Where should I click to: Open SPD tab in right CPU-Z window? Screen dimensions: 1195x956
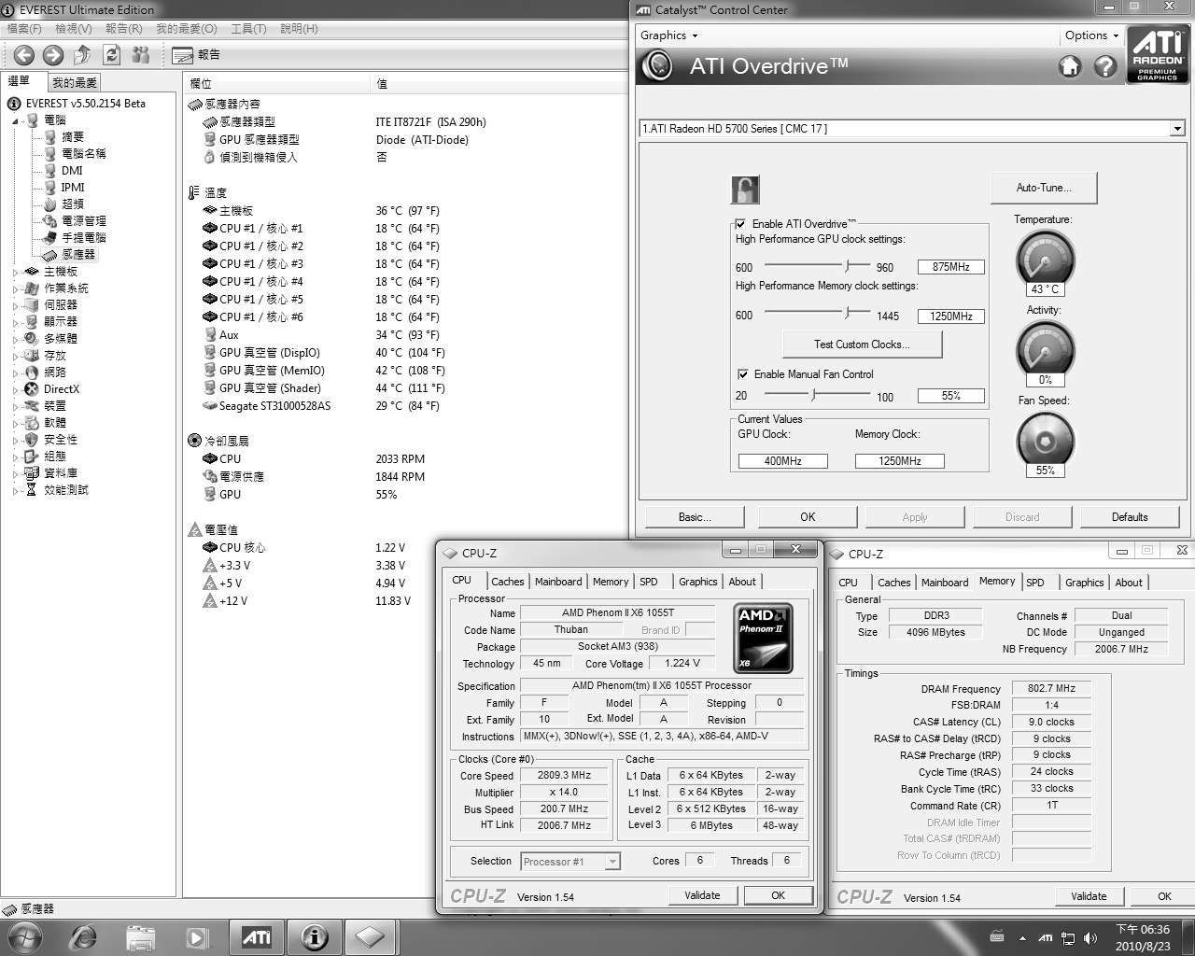point(1035,583)
